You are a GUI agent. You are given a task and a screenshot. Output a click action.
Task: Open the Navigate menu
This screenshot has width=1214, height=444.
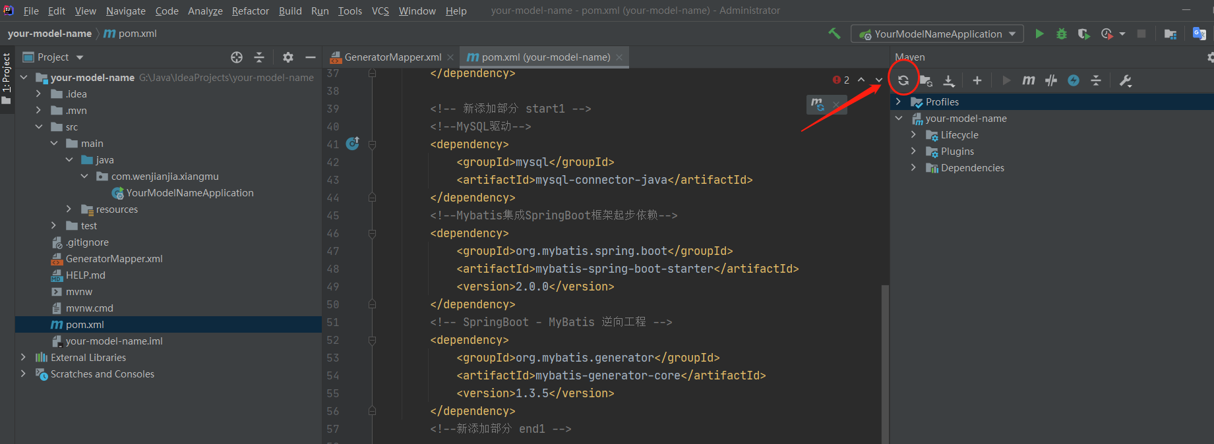tap(126, 11)
